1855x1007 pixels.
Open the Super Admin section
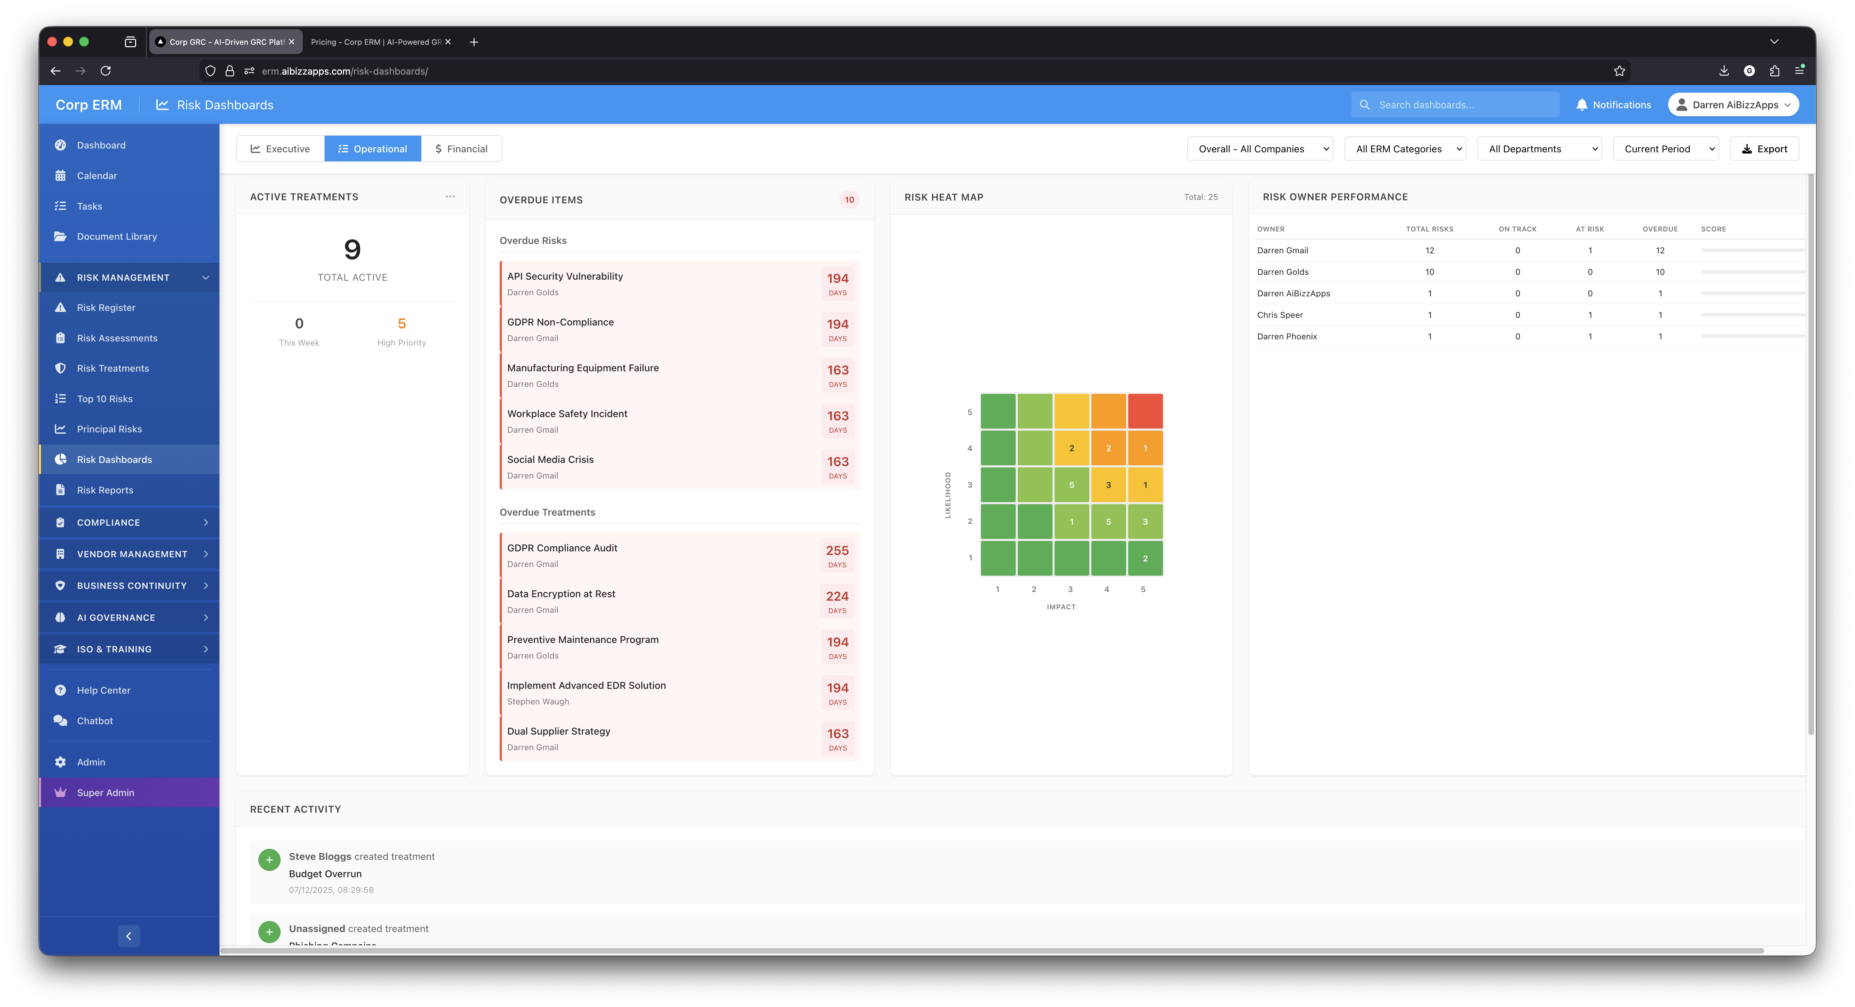click(x=105, y=793)
